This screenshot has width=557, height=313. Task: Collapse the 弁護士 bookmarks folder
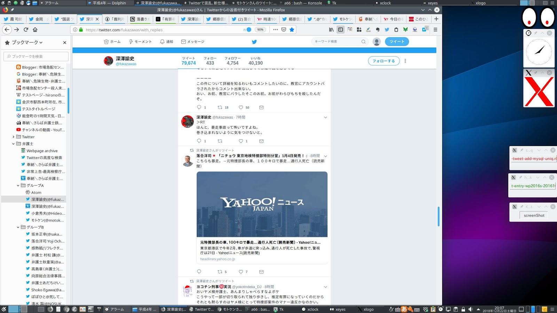[14, 144]
